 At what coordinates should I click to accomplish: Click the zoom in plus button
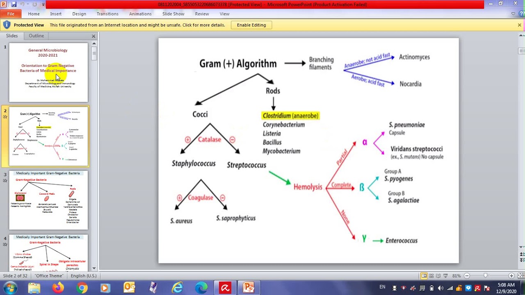coord(511,276)
